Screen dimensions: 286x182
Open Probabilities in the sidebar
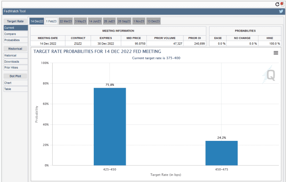16,40
